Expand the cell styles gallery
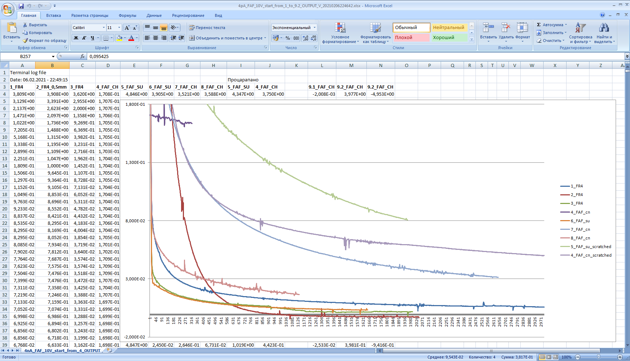 pyautogui.click(x=472, y=40)
